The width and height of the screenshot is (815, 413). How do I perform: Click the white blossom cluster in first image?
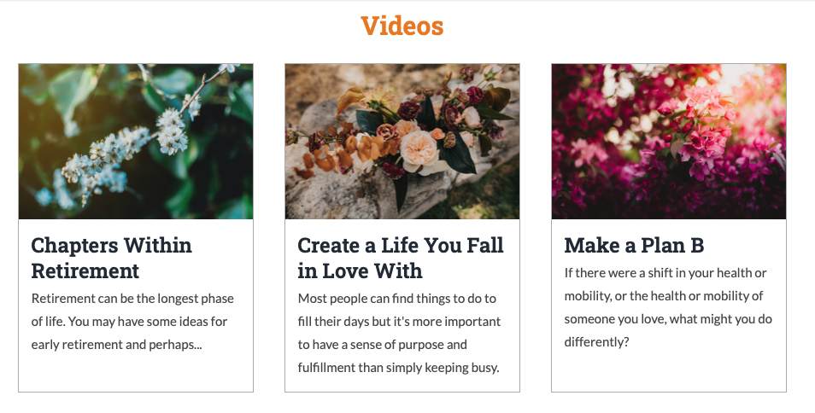click(172, 131)
